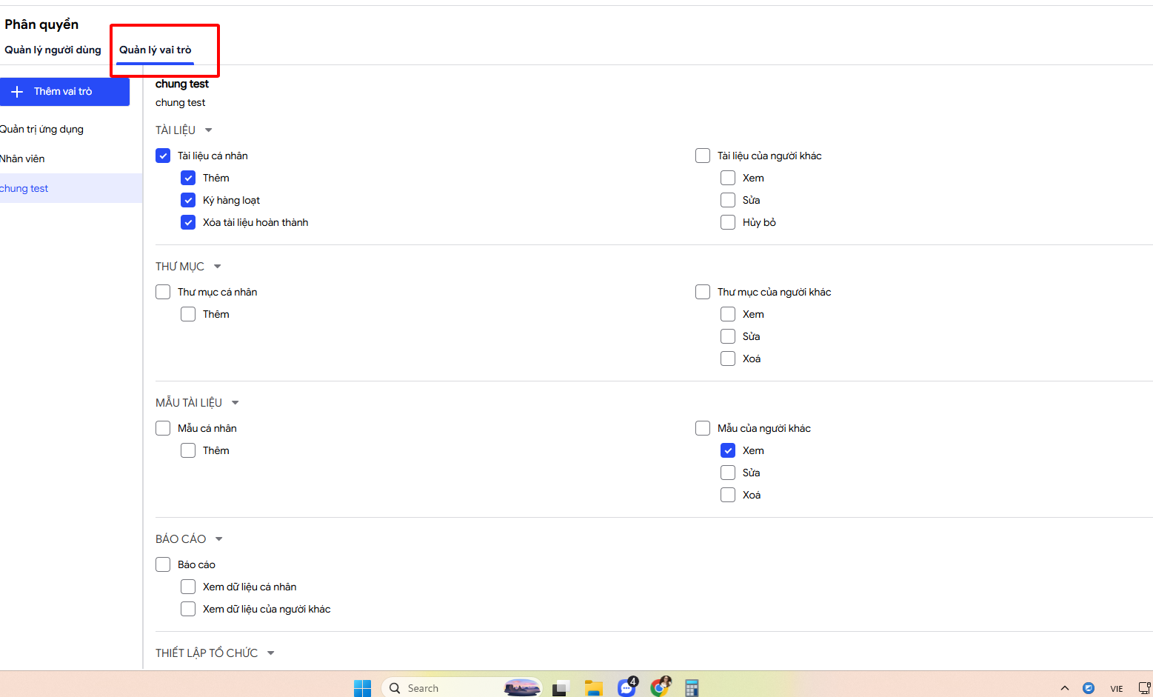Uncheck Xóa tài liệu hoàn thành
1153x697 pixels.
[188, 222]
